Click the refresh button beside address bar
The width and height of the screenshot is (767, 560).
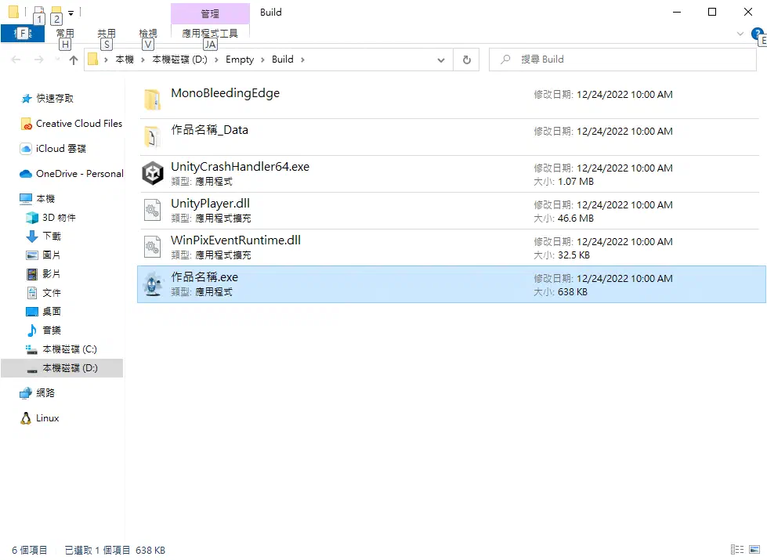point(467,60)
